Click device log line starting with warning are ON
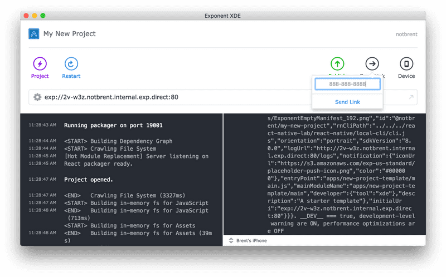This screenshot has width=446, height=277. coord(343,224)
